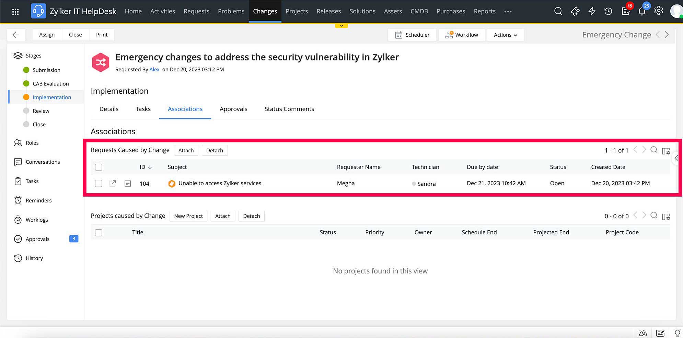Click the New Project button
Image resolution: width=683 pixels, height=338 pixels.
[x=188, y=216]
